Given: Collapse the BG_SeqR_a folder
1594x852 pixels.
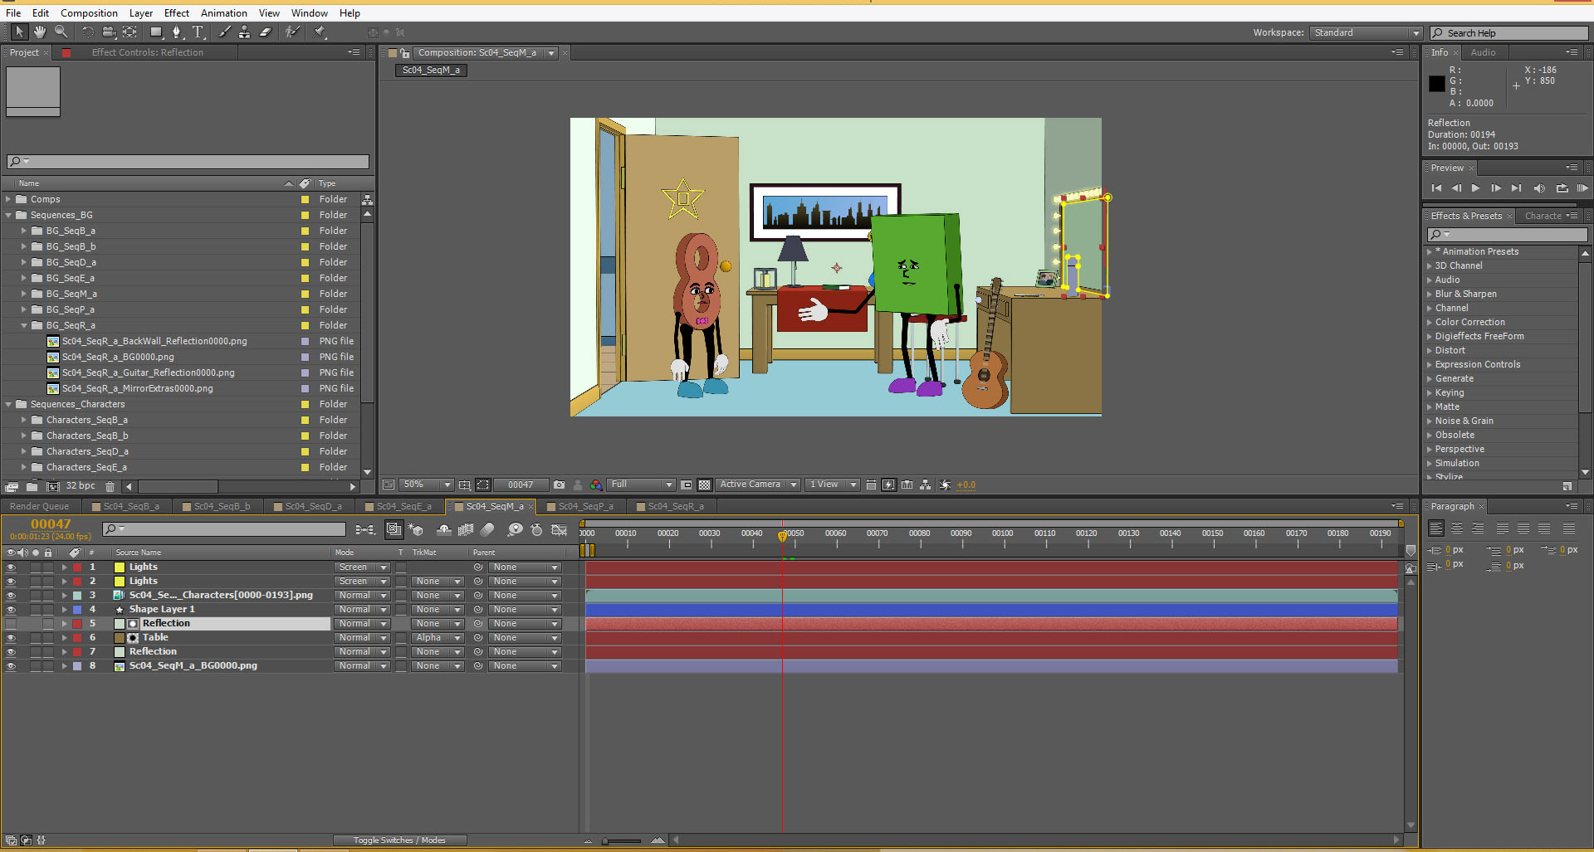Looking at the screenshot, I should pos(24,325).
